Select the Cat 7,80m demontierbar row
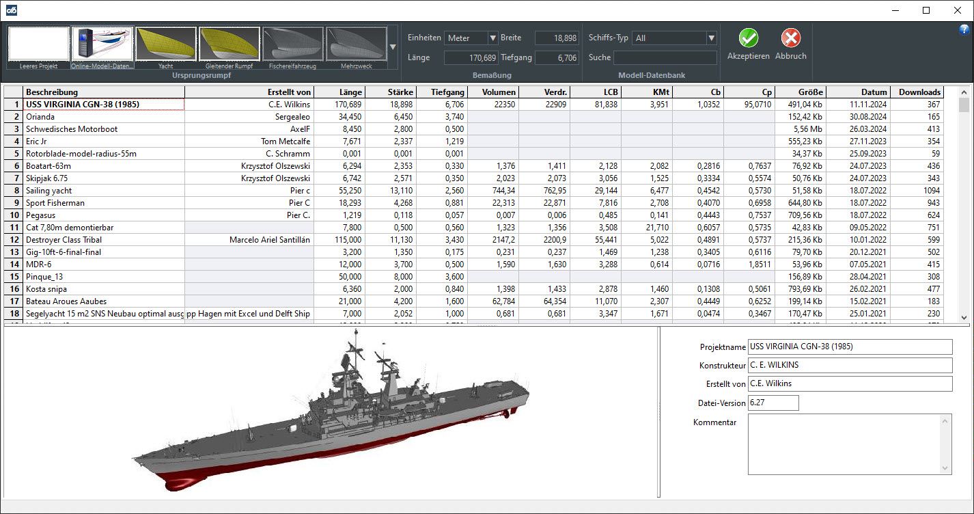This screenshot has width=974, height=514. pyautogui.click(x=473, y=228)
